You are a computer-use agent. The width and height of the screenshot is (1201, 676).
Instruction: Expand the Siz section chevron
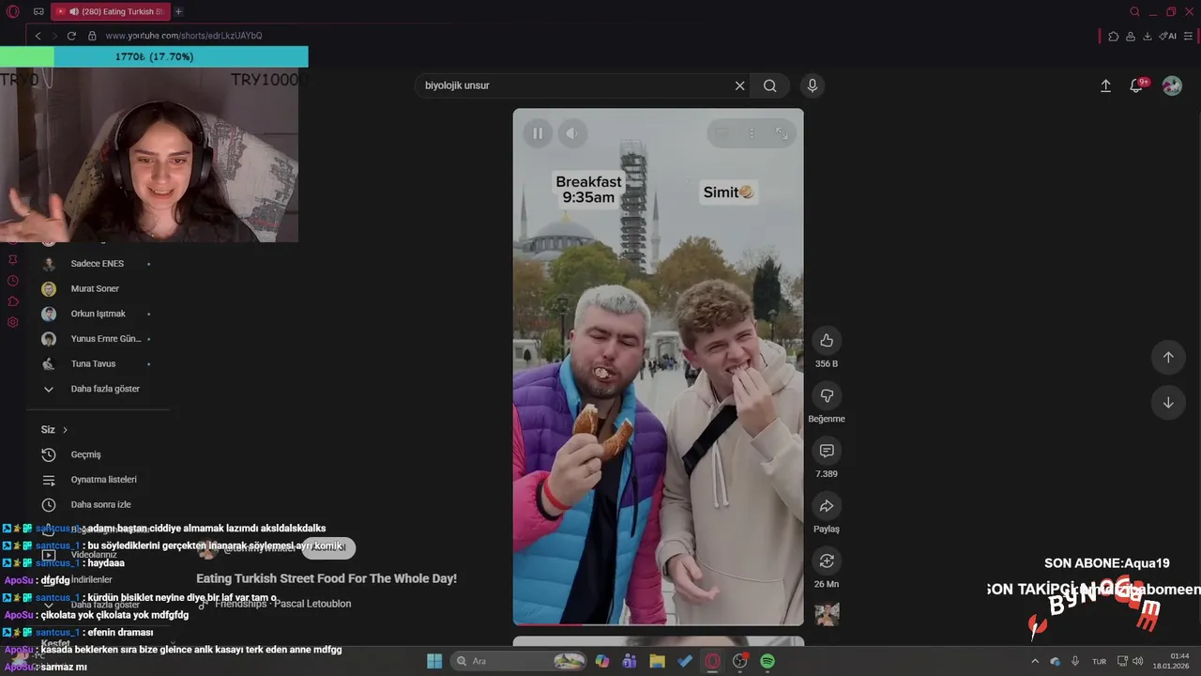pos(65,430)
